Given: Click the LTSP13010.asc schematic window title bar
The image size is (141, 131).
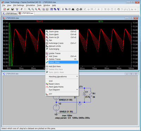Looking at the screenshot, I should pos(70,74).
